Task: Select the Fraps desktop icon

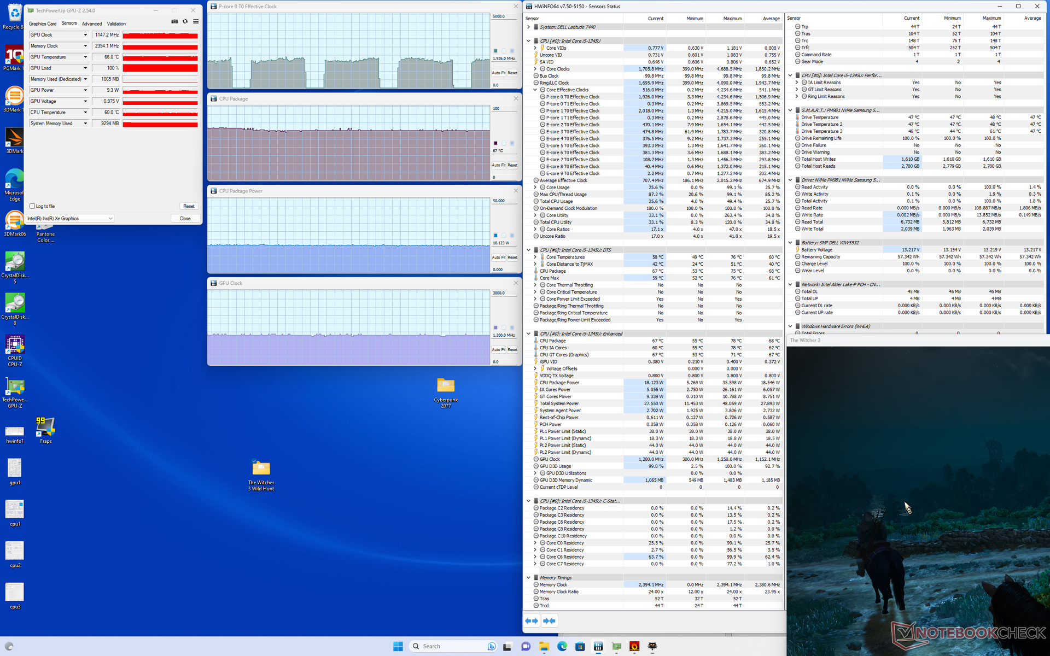Action: pos(45,430)
